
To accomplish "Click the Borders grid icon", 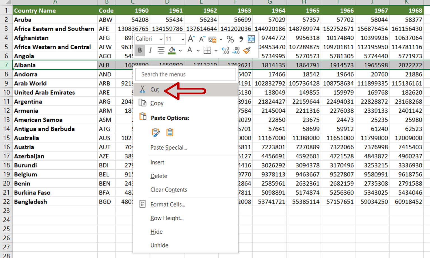I will [x=207, y=50].
